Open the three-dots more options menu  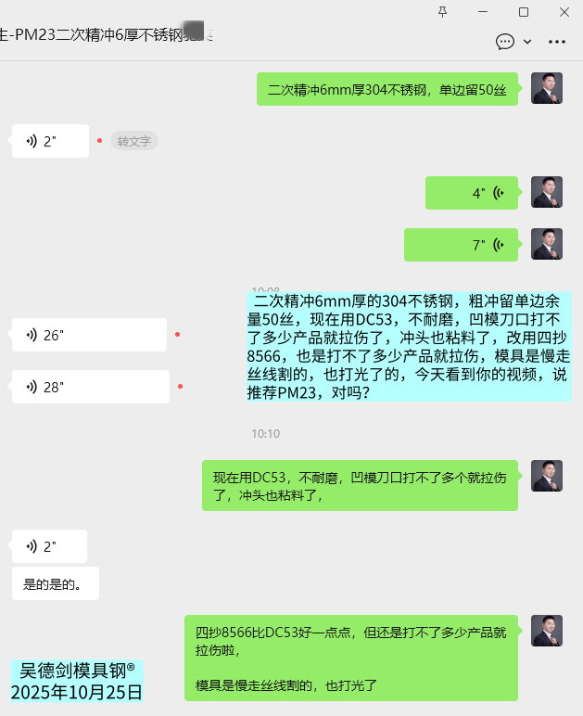556,42
